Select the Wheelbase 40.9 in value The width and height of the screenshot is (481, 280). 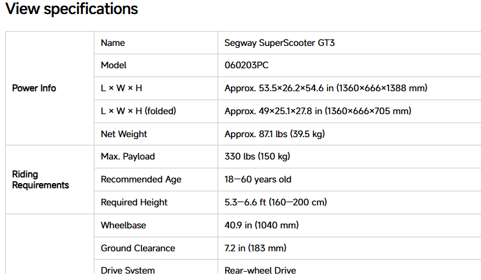(262, 225)
